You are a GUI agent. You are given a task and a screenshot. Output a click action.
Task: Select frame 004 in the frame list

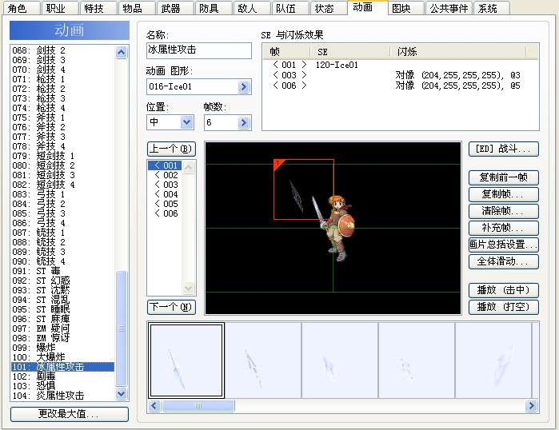(x=166, y=194)
